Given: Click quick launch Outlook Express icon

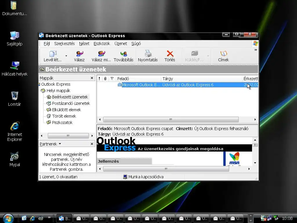Looking at the screenshot, I should 24,218.
